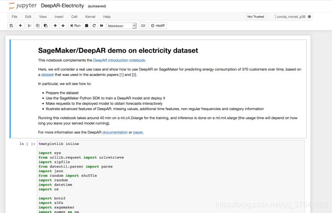Screen dimensions: 332x213
Task: Paste cells below
Action: (x=46, y=26)
